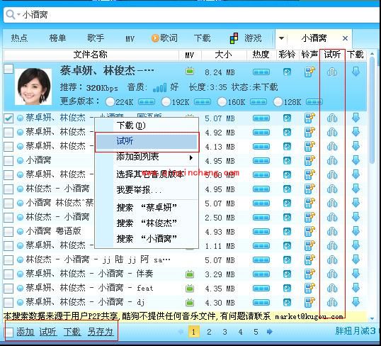Click the 添加 link at bottom
The image size is (381, 346).
click(x=25, y=332)
